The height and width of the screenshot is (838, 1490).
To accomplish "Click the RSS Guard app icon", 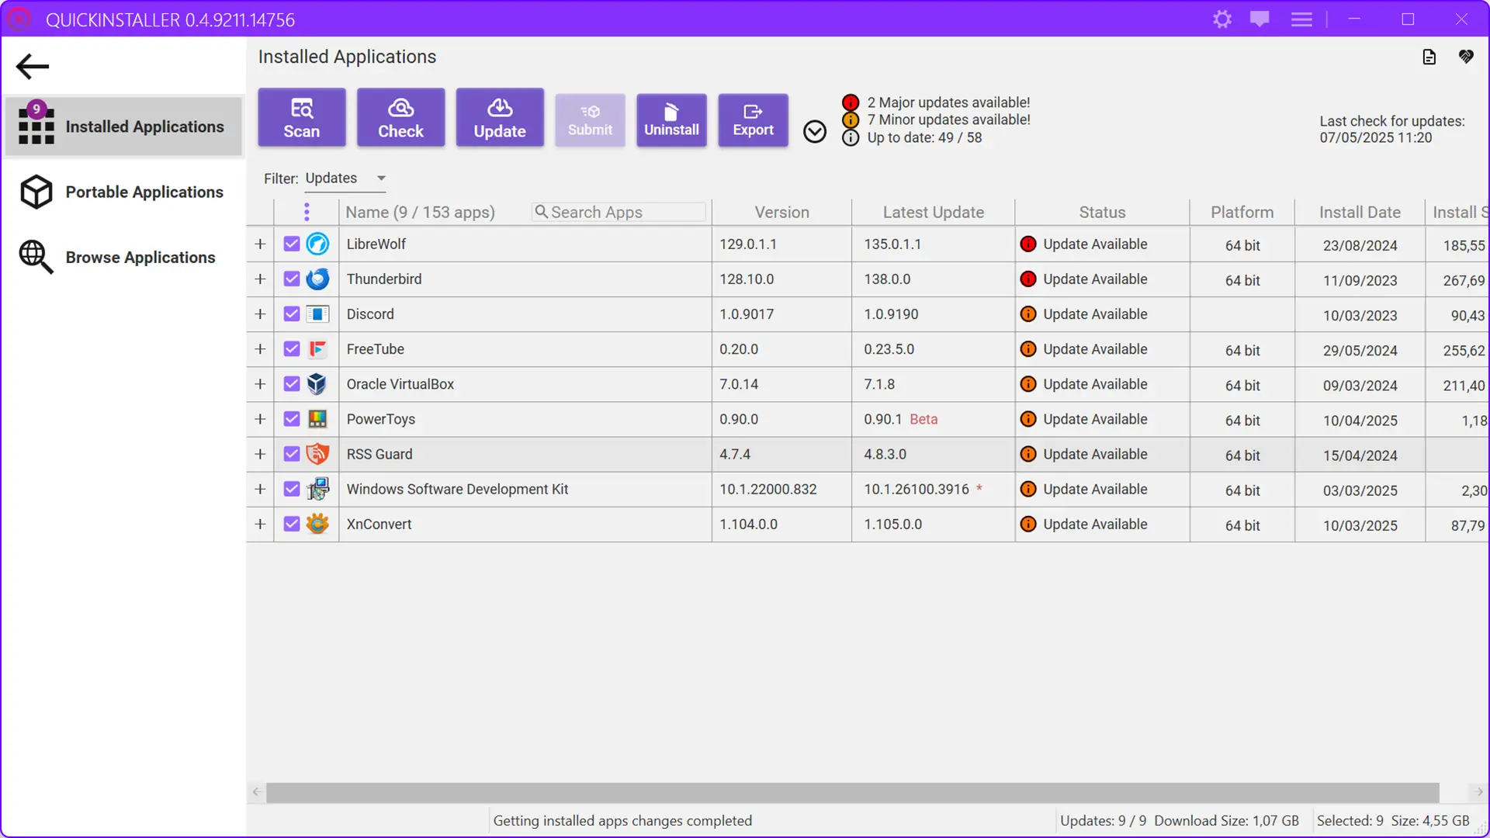I will (317, 454).
